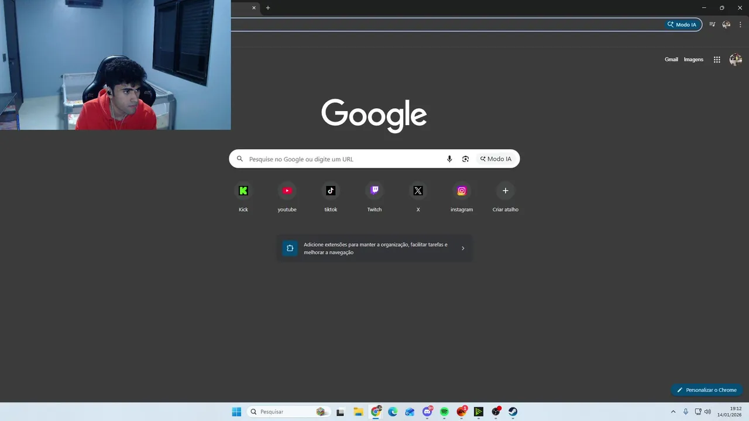749x421 pixels.
Task: Open Microsoft Edge from the taskbar
Action: [393, 412]
